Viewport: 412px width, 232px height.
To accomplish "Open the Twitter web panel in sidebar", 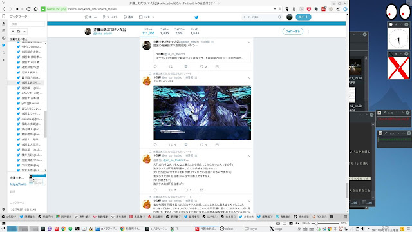I will pos(3,45).
